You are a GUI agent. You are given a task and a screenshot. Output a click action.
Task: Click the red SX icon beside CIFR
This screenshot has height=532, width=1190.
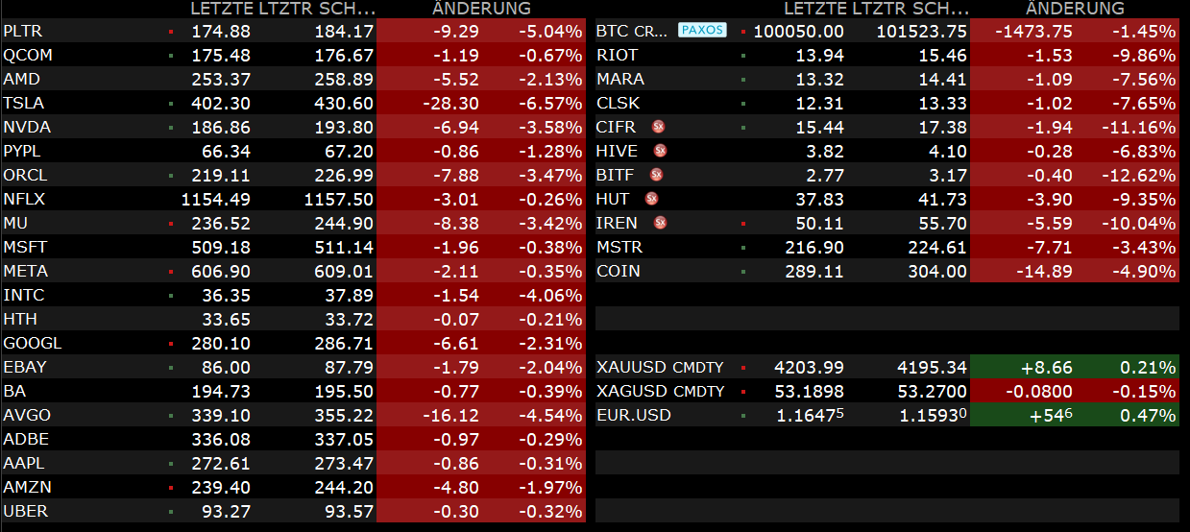[658, 127]
